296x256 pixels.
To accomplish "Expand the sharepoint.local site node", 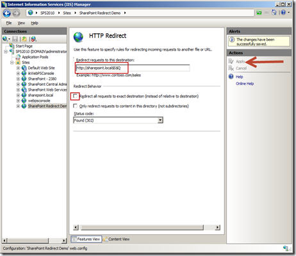I will pos(18,95).
